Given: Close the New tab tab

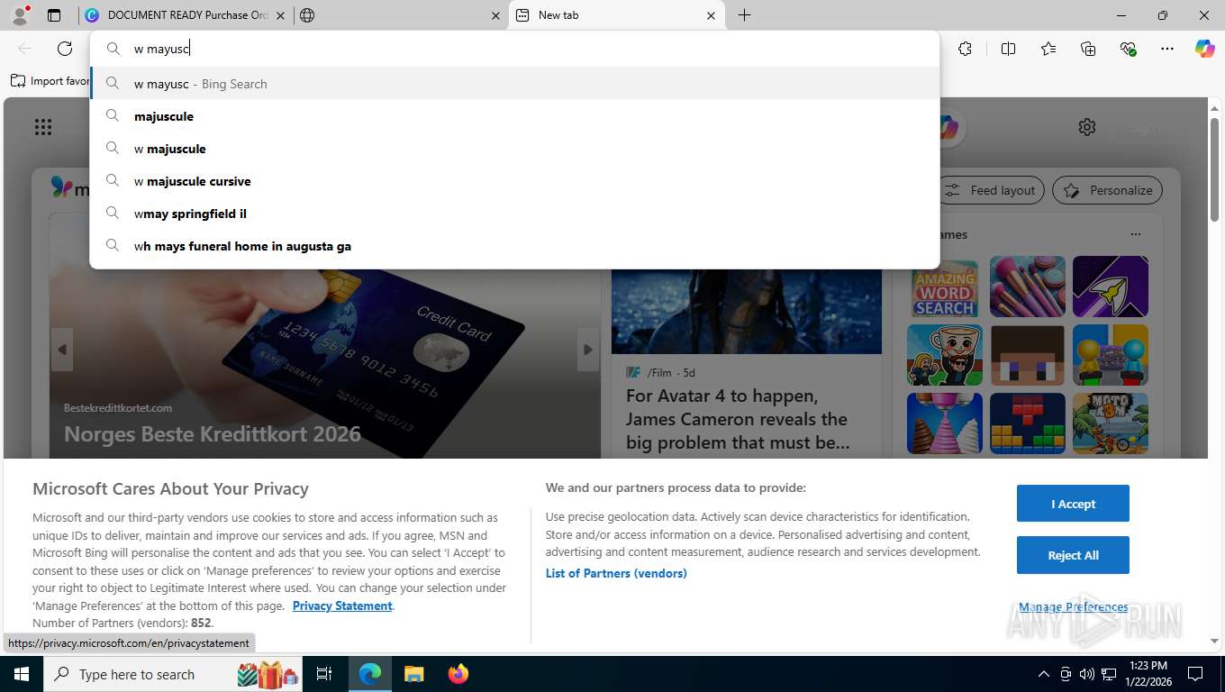Looking at the screenshot, I should (711, 15).
